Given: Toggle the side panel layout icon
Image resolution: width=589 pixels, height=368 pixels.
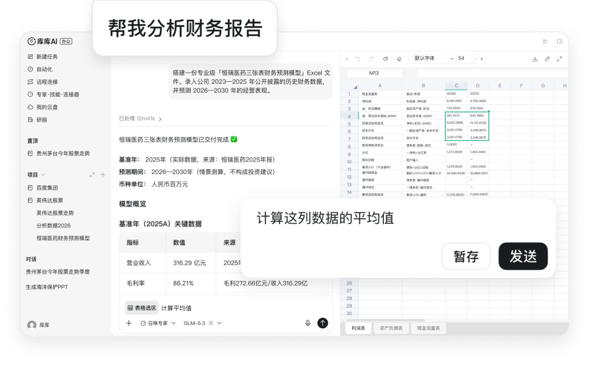Looking at the screenshot, I should [x=560, y=41].
